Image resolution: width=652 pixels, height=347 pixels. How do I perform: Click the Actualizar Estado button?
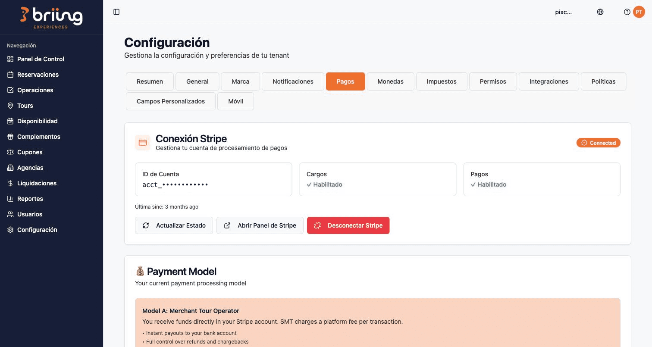[174, 225]
